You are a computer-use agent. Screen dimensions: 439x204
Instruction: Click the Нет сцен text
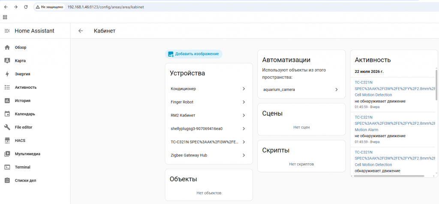tap(301, 127)
